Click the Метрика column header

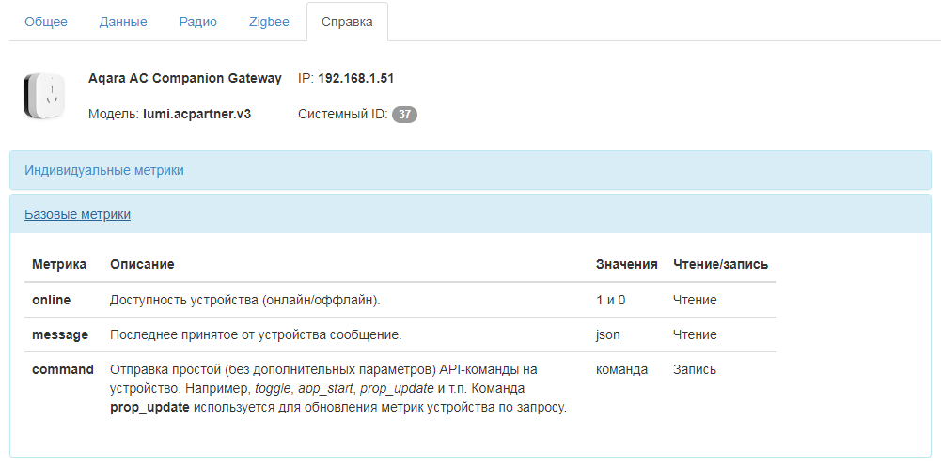[x=59, y=264]
